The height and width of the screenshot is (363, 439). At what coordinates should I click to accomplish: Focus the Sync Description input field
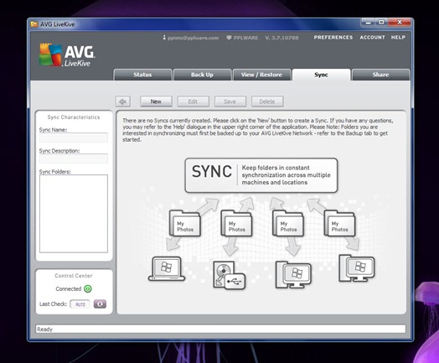click(74, 158)
